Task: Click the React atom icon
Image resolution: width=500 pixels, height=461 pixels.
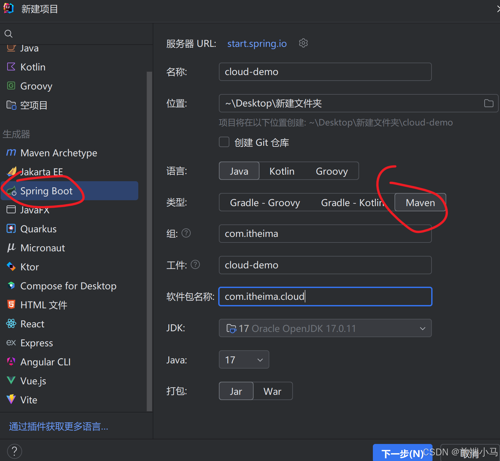Action: click(11, 324)
